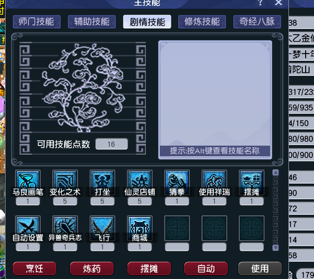
Task: Open the question mark help icon
Action: (x=260, y=3)
